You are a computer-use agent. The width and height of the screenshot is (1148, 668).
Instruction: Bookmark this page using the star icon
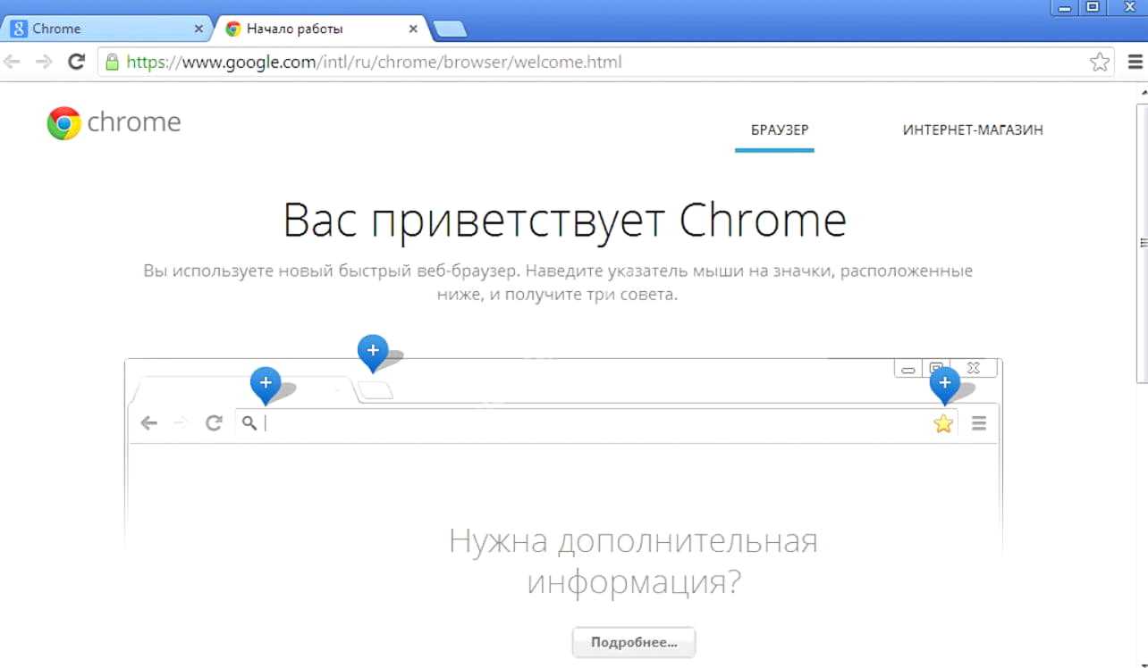coord(1099,63)
